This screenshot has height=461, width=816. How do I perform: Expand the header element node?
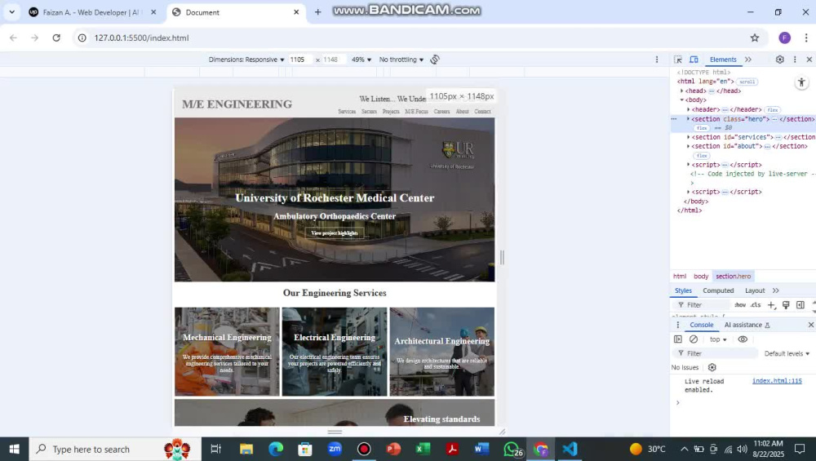[x=689, y=110]
